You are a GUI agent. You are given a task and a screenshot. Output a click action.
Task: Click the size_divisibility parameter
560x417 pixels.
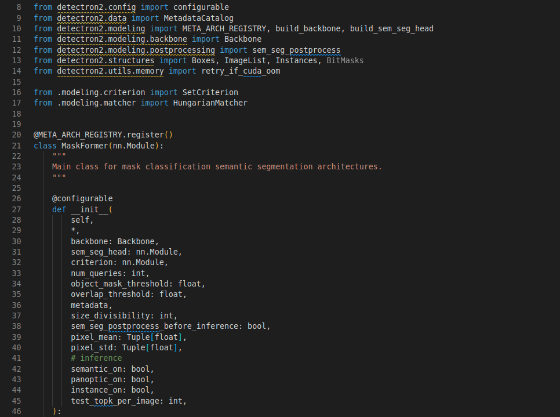pos(110,316)
